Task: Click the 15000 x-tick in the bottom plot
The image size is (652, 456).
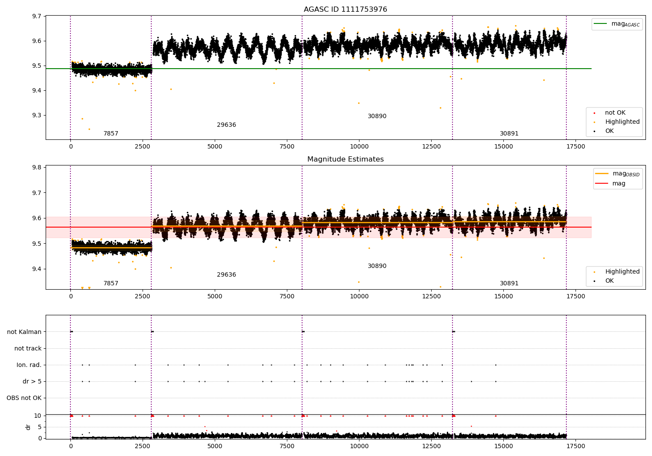Action: click(x=503, y=446)
